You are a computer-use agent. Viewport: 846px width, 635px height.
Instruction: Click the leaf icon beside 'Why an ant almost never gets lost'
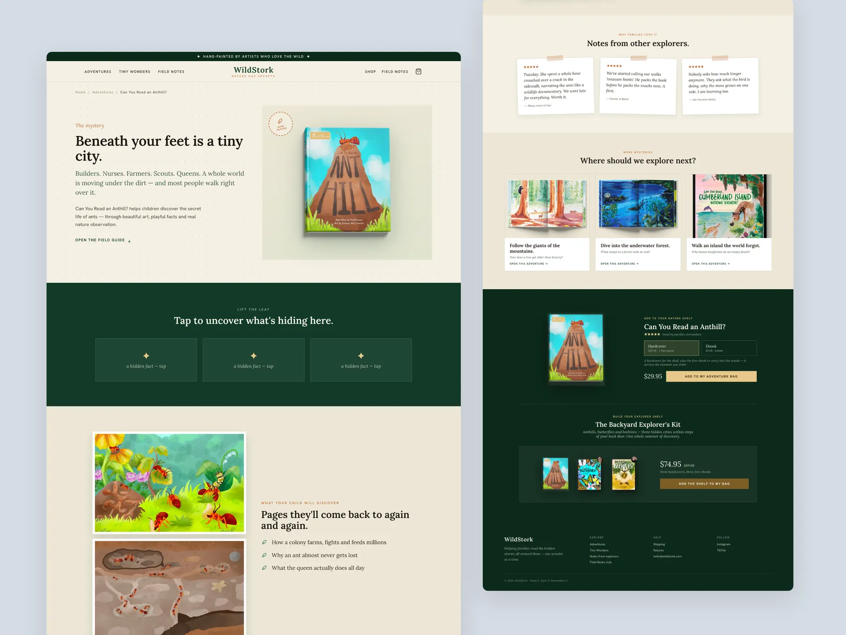(x=264, y=555)
